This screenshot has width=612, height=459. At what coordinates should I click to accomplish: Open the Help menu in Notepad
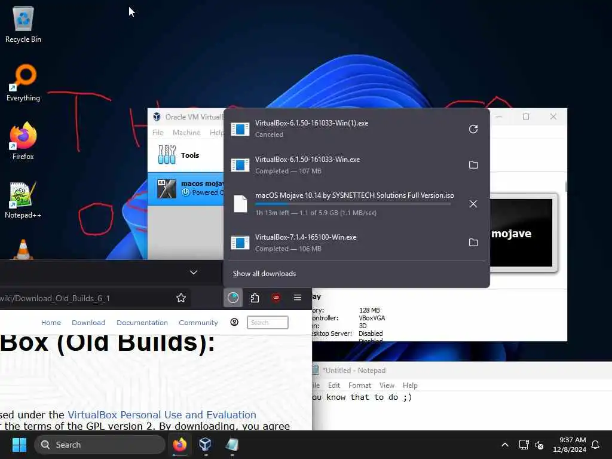coord(410,385)
